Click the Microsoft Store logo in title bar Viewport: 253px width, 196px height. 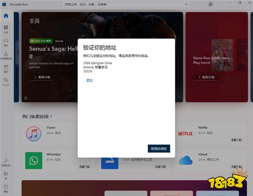4,4
